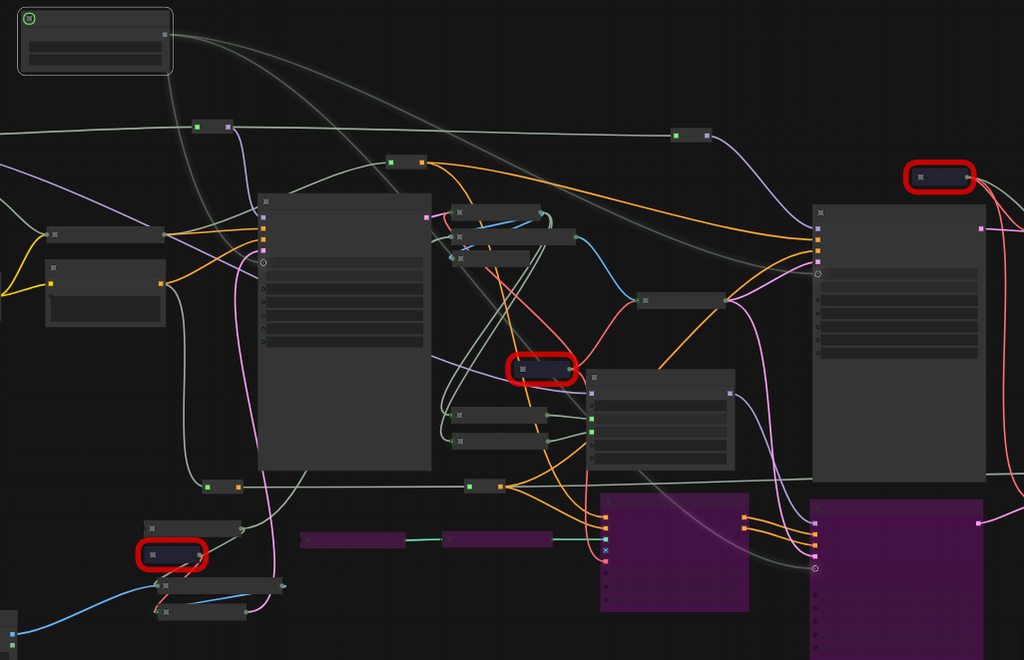Select the red-highlighted node in the graph center
This screenshot has width=1024, height=660.
[542, 369]
